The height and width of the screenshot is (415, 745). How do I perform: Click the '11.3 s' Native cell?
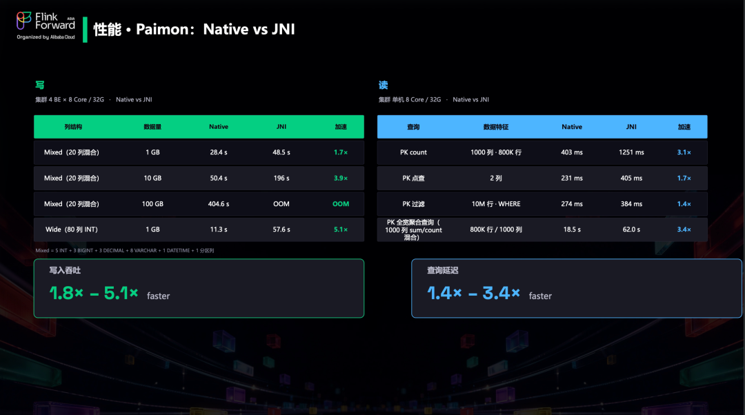pyautogui.click(x=219, y=230)
